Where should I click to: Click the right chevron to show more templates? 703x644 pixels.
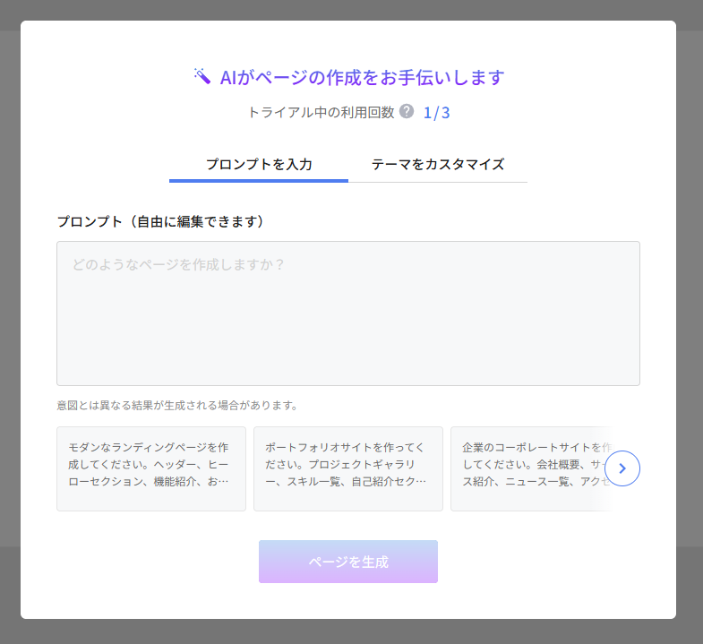click(x=622, y=468)
